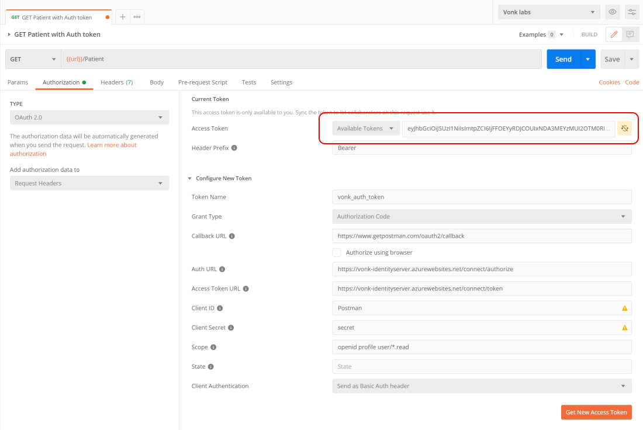Click the unsaved orange dot on request tab
Viewport: 643px width, 430px height.
[108, 17]
